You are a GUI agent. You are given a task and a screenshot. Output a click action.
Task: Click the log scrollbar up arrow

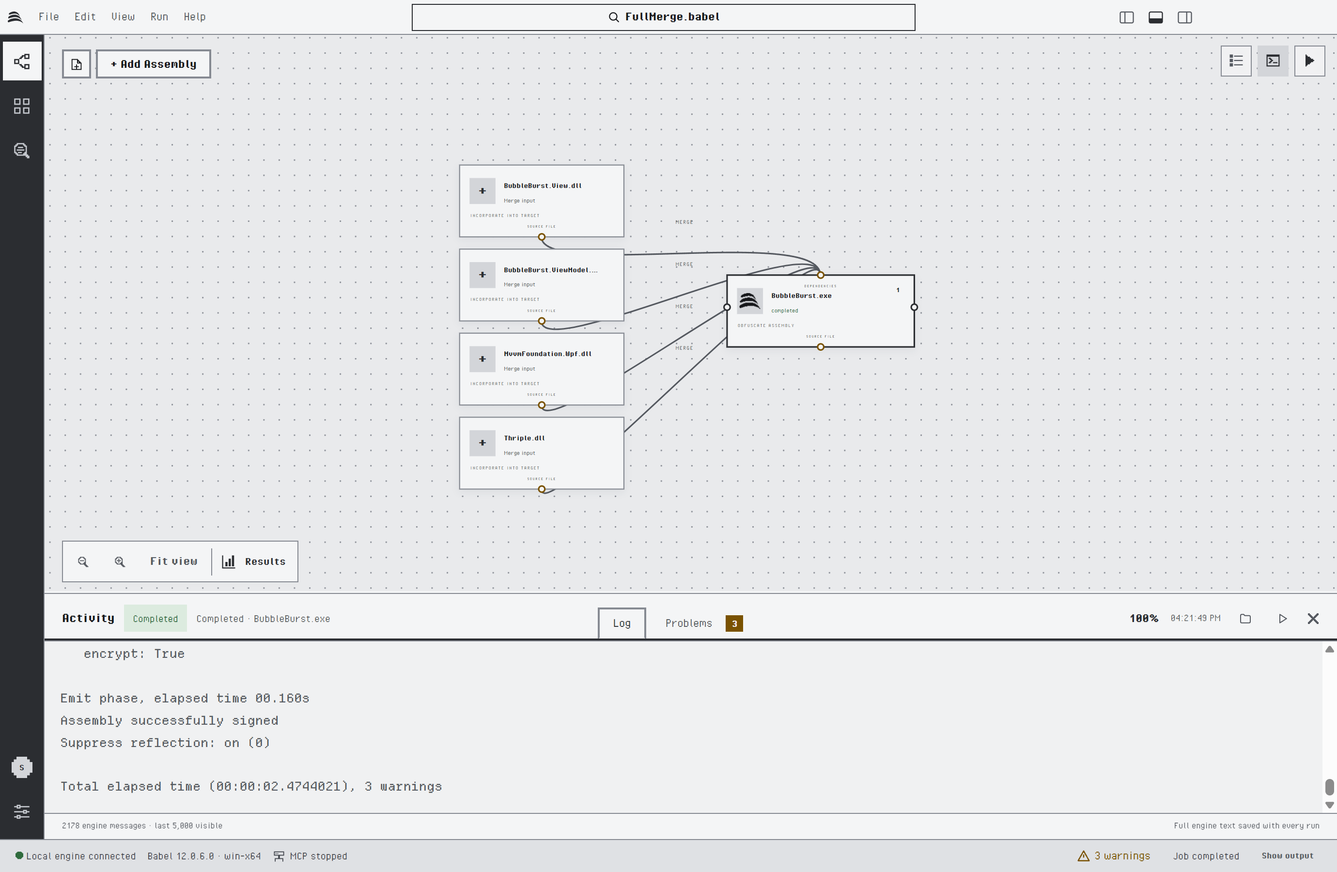tap(1329, 650)
